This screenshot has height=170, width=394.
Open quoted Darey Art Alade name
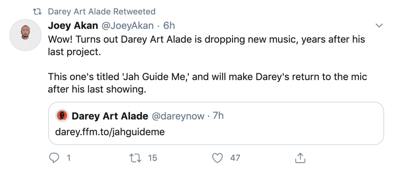110,116
